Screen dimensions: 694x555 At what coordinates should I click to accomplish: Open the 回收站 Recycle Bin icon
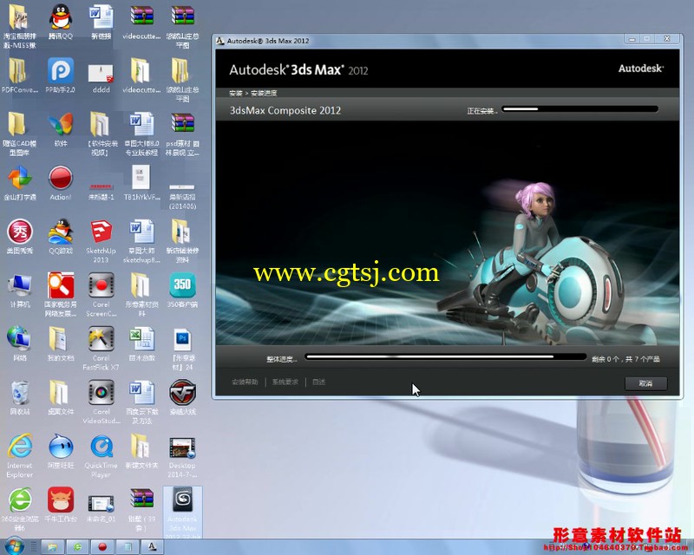[x=19, y=397]
